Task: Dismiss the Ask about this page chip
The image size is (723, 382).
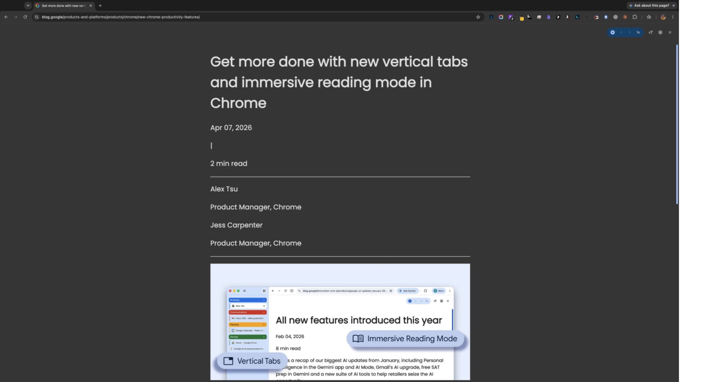Action: [x=674, y=6]
